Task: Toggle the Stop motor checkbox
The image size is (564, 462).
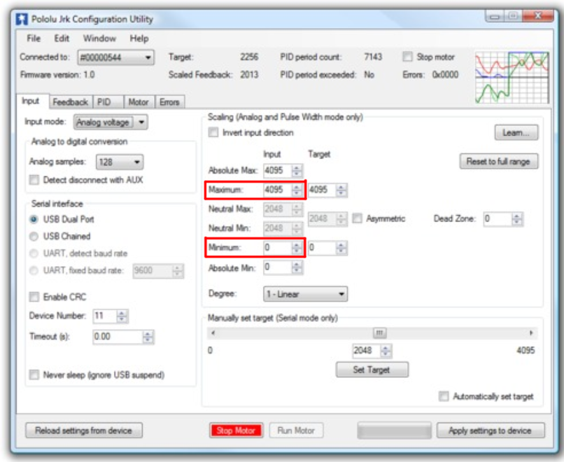Action: pyautogui.click(x=407, y=57)
